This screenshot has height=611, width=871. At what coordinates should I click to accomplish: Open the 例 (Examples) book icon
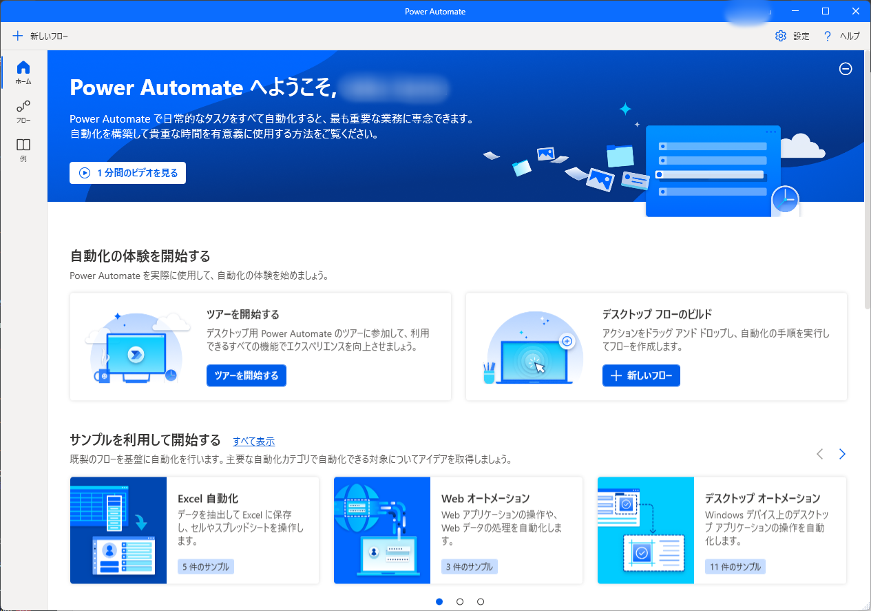[x=23, y=145]
